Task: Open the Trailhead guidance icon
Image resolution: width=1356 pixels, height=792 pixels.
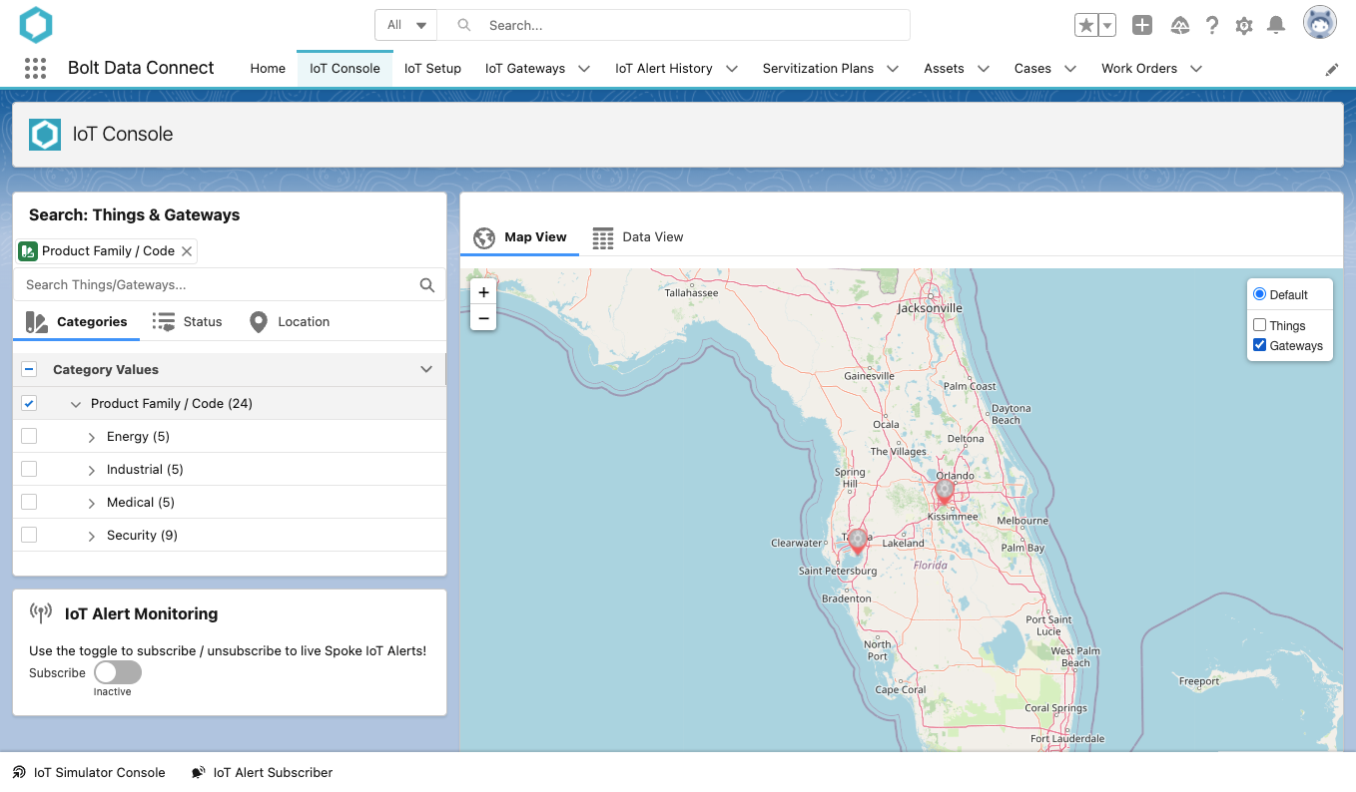Action: coord(1179,26)
